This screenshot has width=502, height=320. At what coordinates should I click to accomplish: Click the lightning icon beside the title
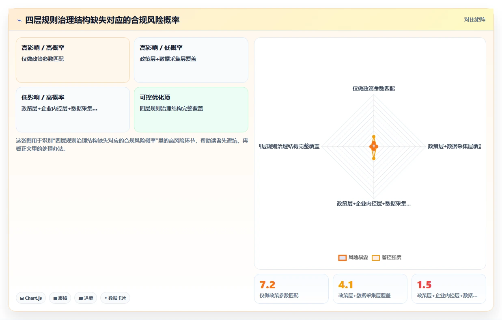click(19, 20)
